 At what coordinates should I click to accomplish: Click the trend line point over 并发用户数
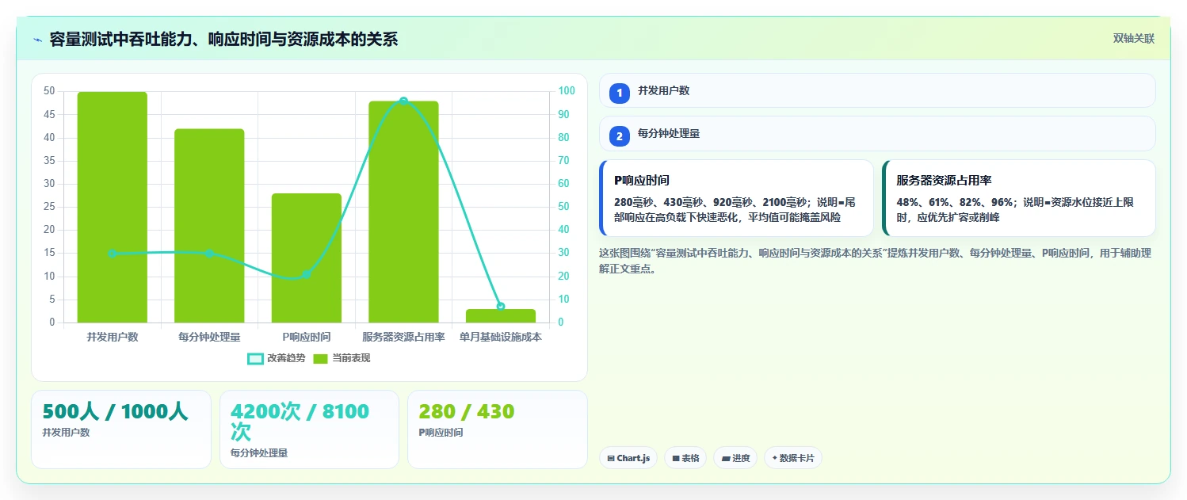113,254
